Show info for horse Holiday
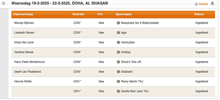Viewport: 220px width, 100px height. point(119,52)
